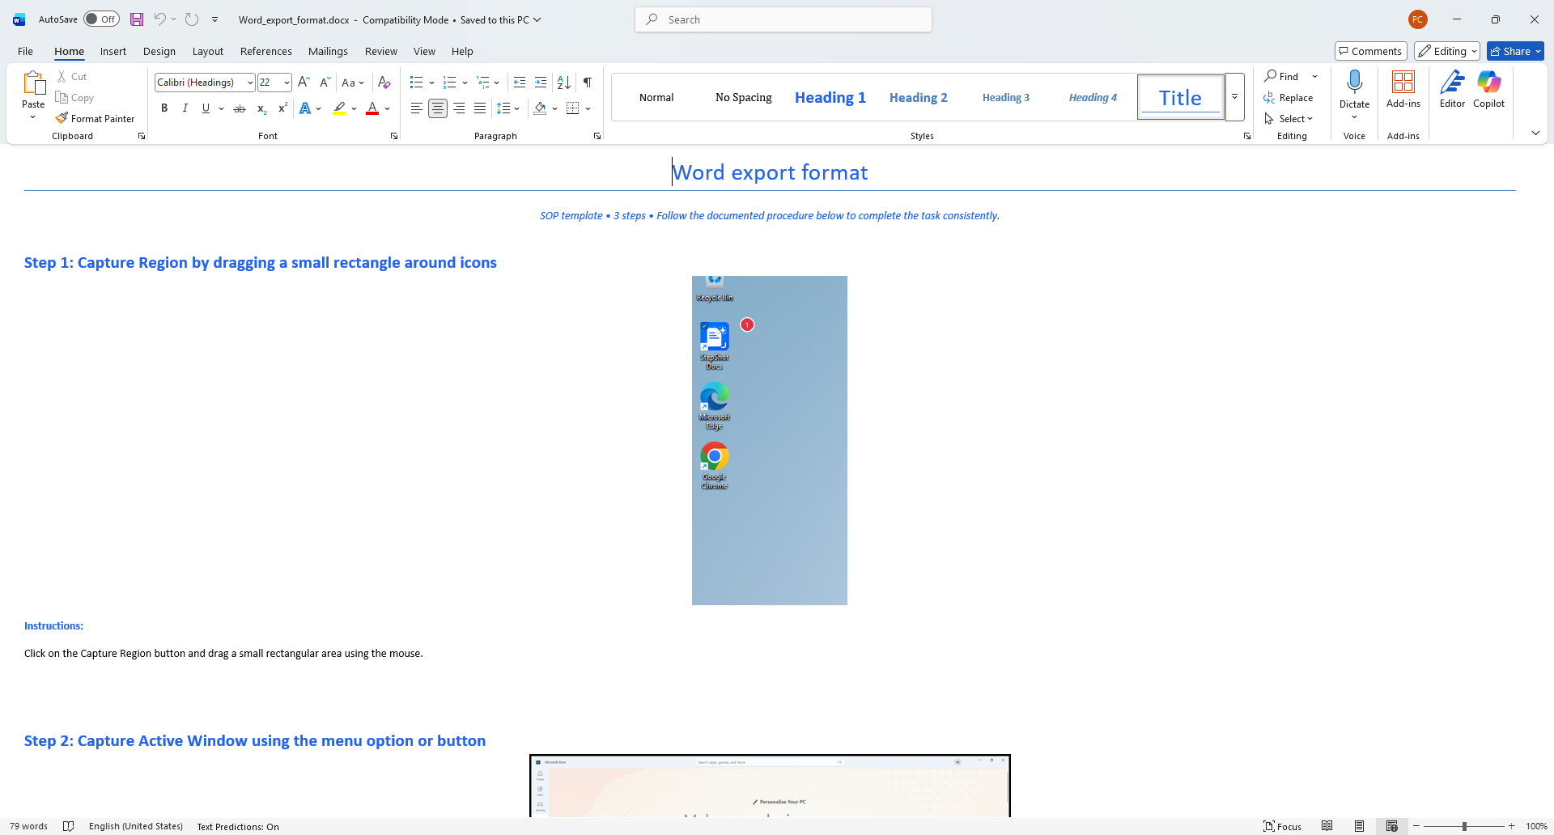The height and width of the screenshot is (835, 1554).
Task: Open font size dropdown
Action: click(x=287, y=83)
